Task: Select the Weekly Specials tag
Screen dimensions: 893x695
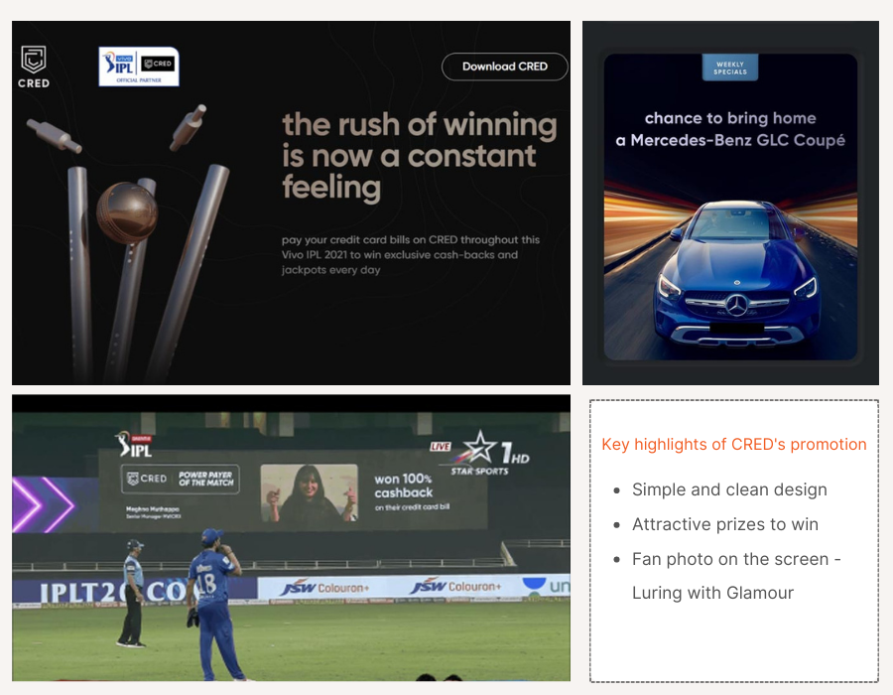Action: (730, 68)
